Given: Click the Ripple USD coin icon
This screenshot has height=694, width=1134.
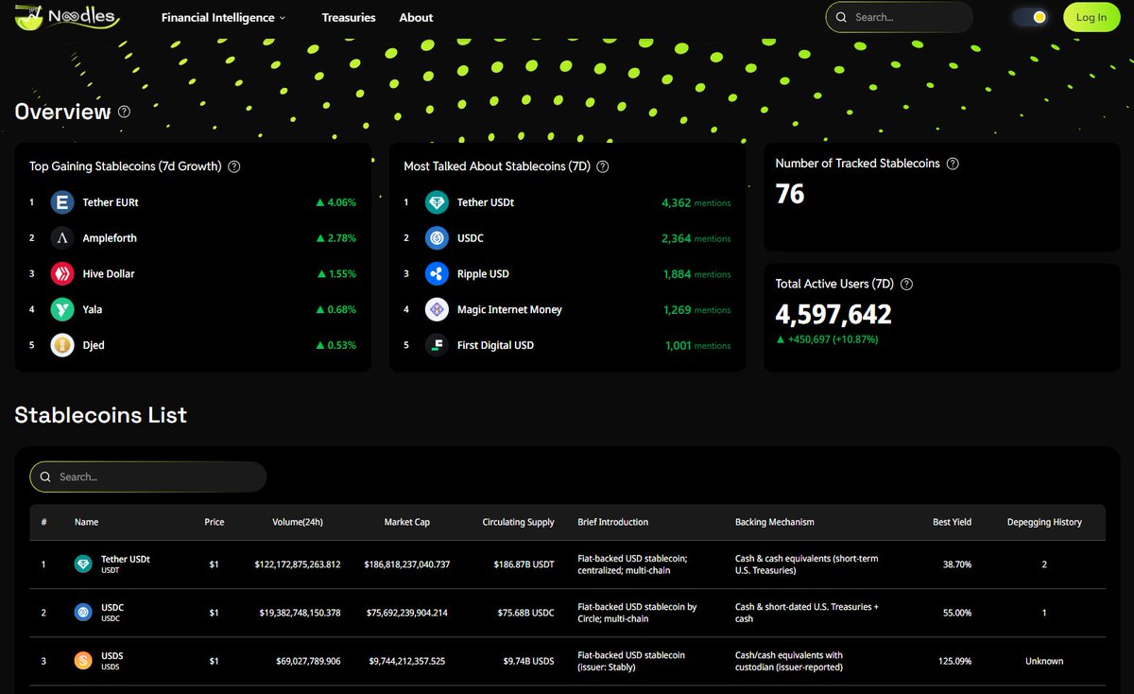Looking at the screenshot, I should [437, 274].
